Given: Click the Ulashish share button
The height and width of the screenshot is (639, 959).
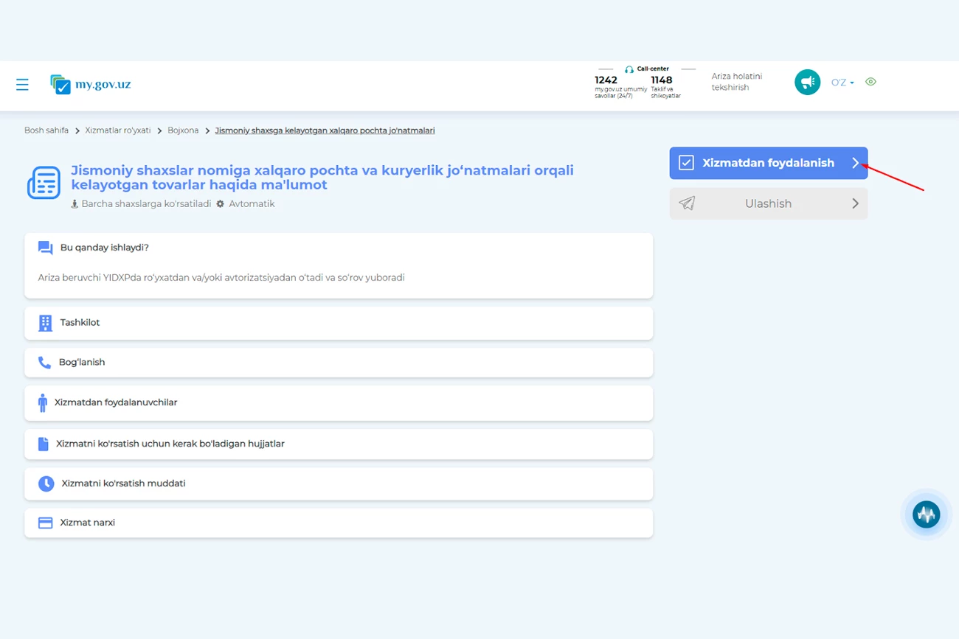Looking at the screenshot, I should pos(769,203).
